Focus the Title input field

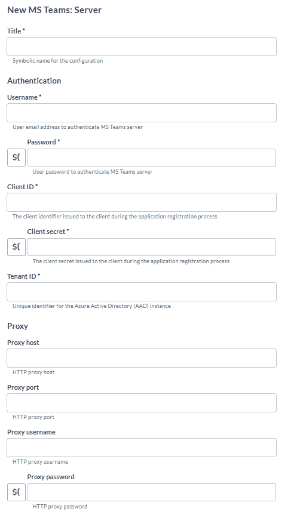click(142, 47)
